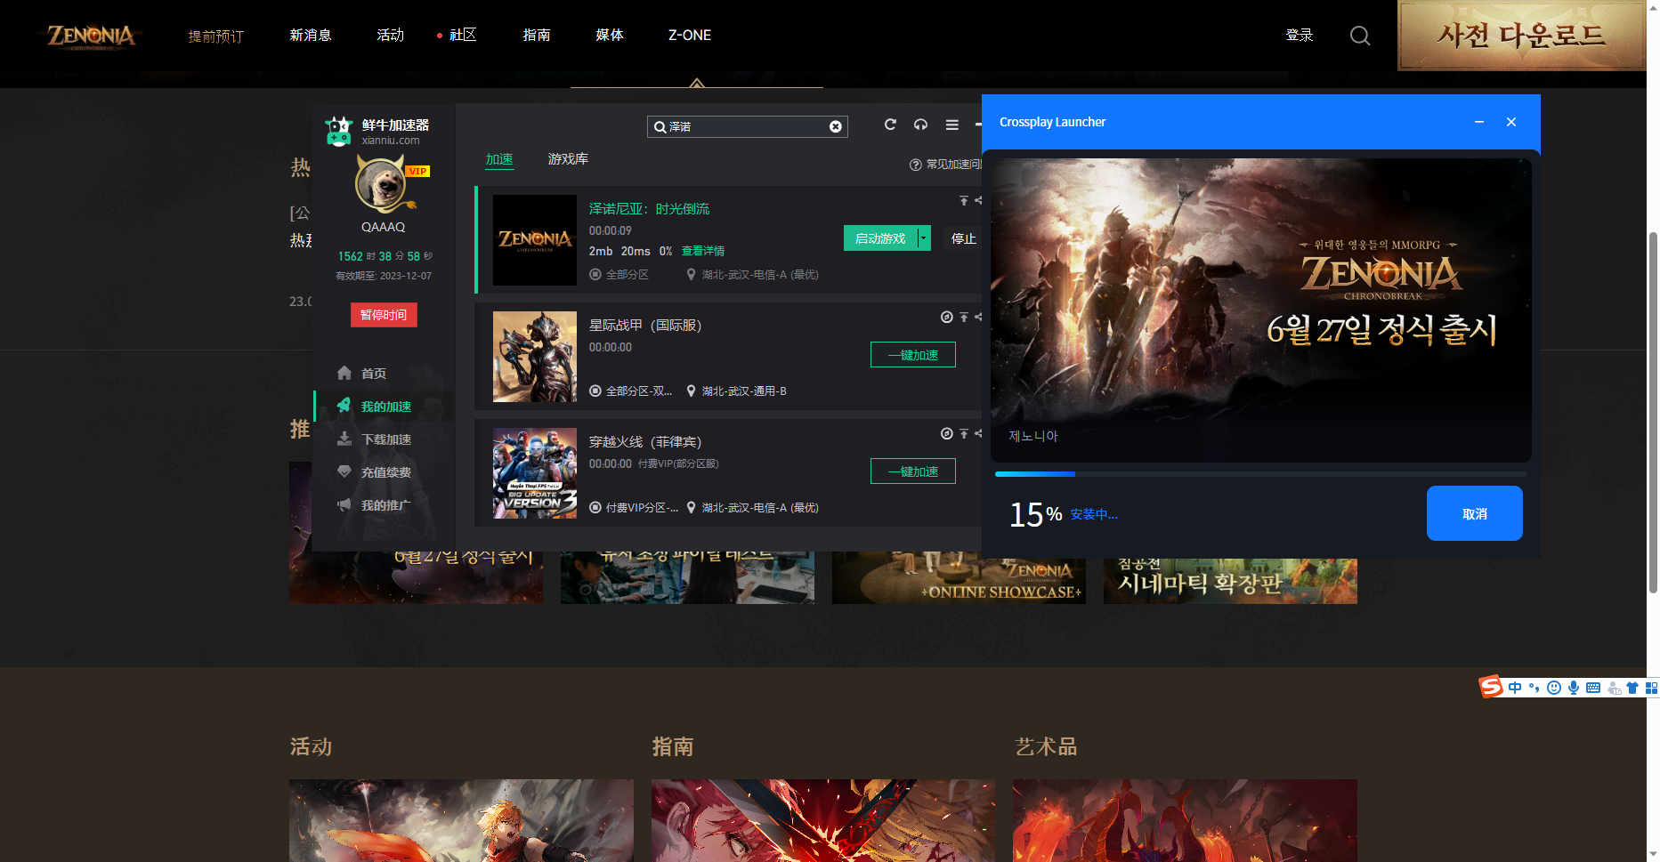Switch to 游戏库 tab

click(x=568, y=159)
